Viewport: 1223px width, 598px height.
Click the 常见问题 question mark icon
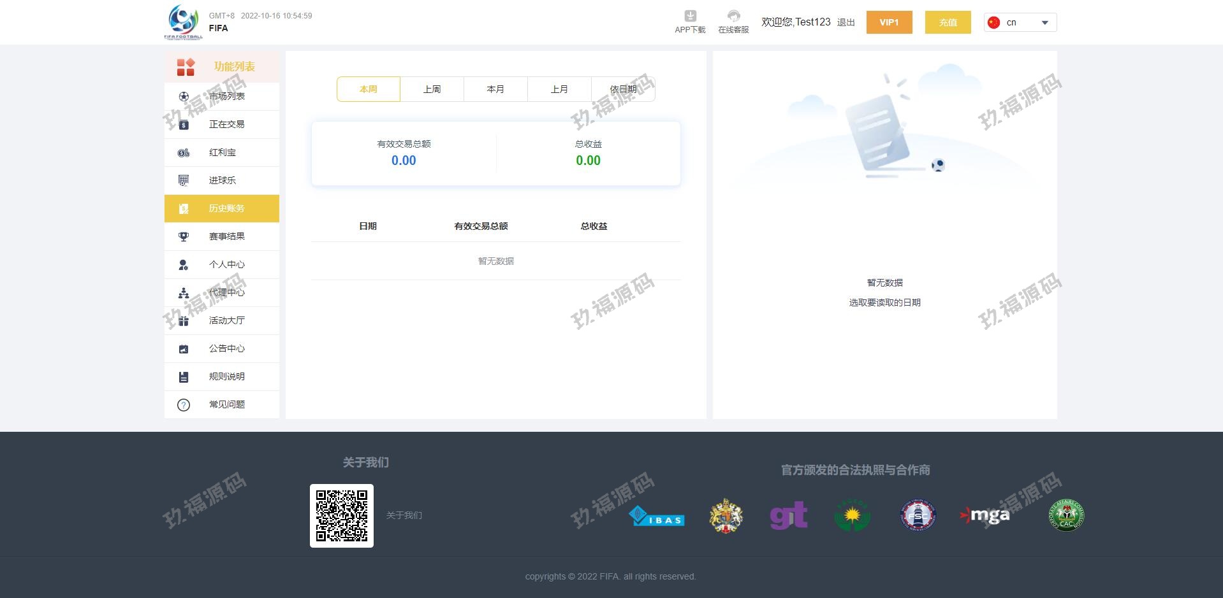(184, 405)
